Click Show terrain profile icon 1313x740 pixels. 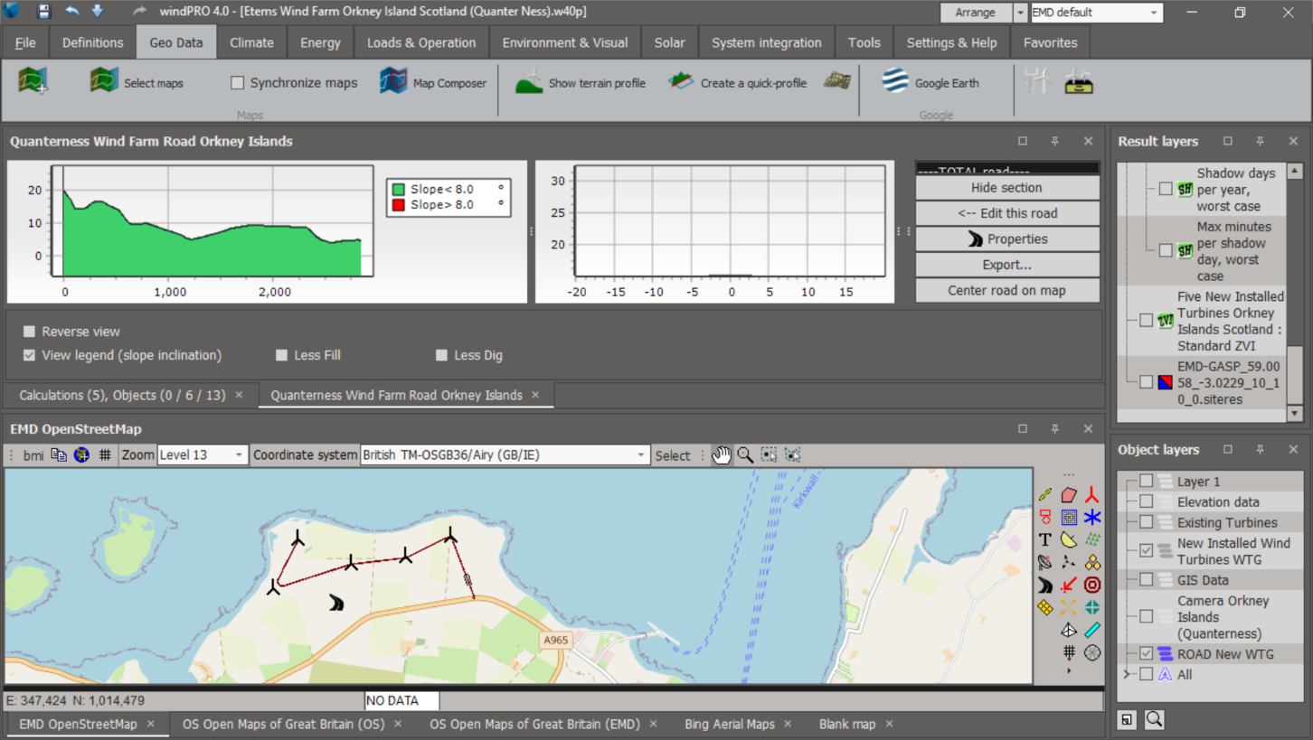(529, 82)
